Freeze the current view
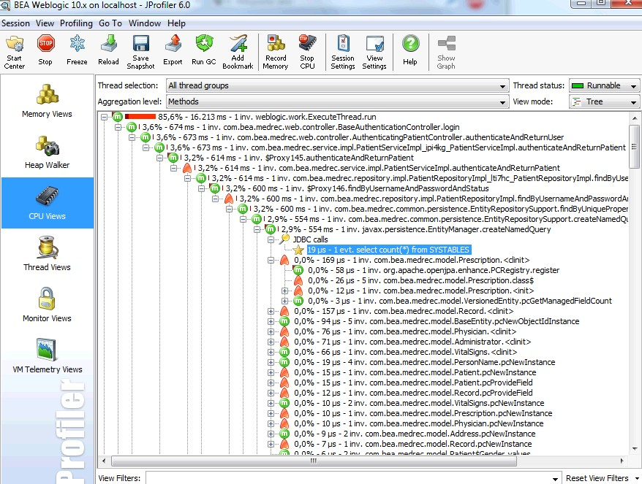 [77, 50]
